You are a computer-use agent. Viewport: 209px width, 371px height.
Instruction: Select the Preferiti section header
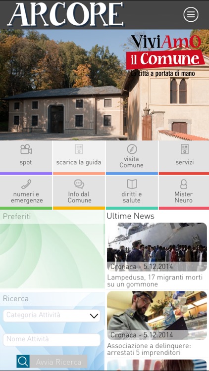pos(17,217)
